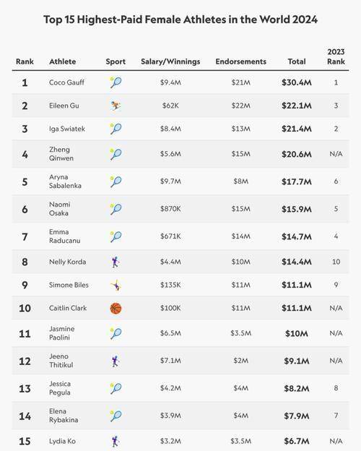This screenshot has width=361, height=451.
Task: Click the $30.4M total for Coco Gauff
Action: pos(297,82)
